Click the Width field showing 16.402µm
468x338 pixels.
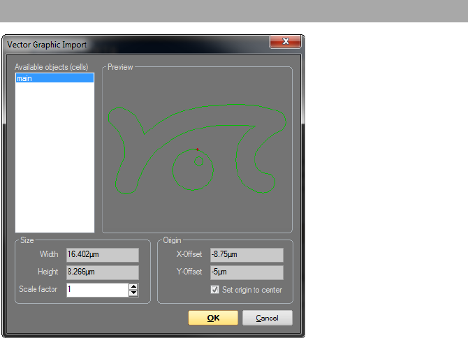click(x=103, y=255)
